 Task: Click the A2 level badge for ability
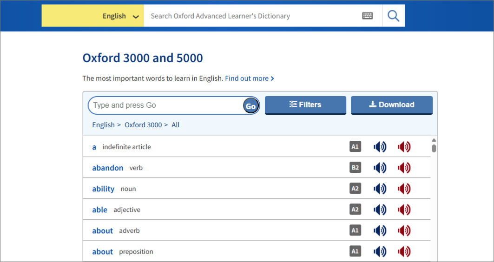[x=356, y=189]
